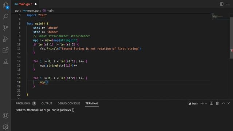Open the Accounts menu
Viewport: 233px width, 131px height.
point(6,116)
